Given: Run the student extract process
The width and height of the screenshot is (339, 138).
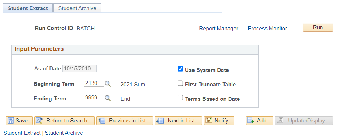Looking at the screenshot, I should click(318, 27).
